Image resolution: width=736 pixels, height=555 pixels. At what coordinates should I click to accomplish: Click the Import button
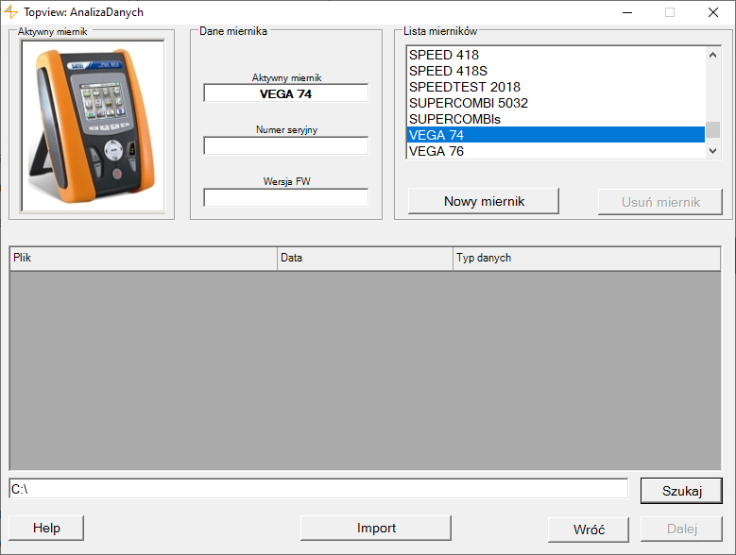point(376,529)
